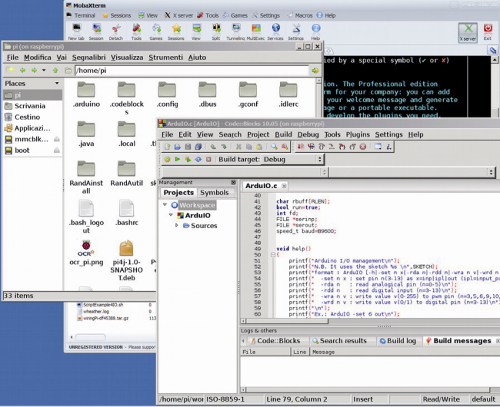500x407 pixels.
Task: Open Tunneling in MobaXterm toolbar
Action: coord(235,31)
